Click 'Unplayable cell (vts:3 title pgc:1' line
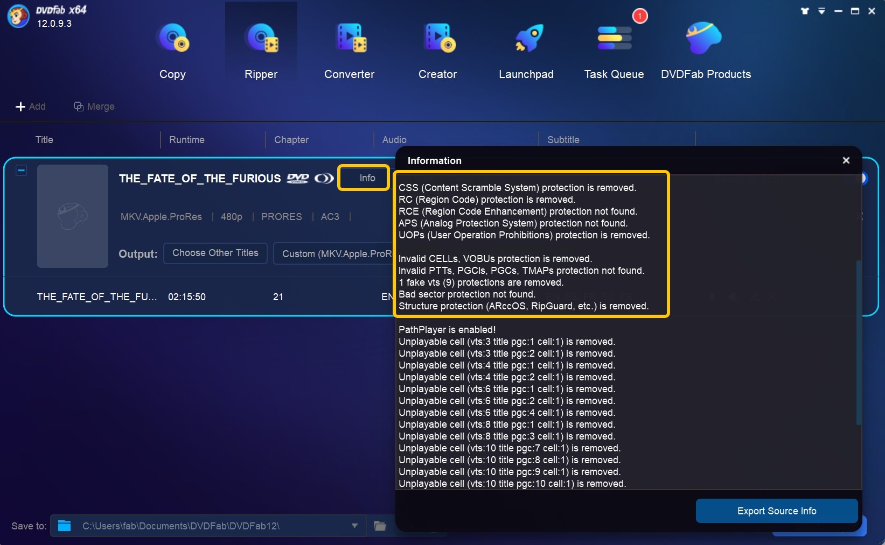The width and height of the screenshot is (885, 545). 507,342
